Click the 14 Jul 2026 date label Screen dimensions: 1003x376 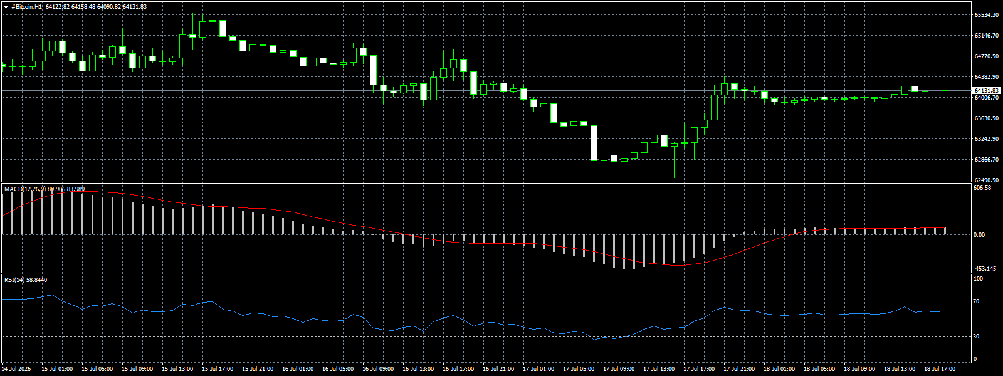click(x=16, y=368)
